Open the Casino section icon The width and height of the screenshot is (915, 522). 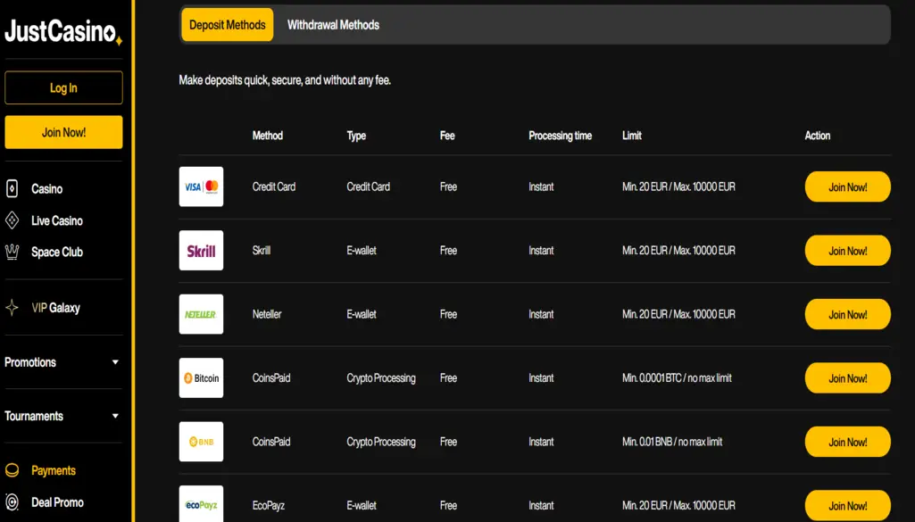click(x=12, y=188)
